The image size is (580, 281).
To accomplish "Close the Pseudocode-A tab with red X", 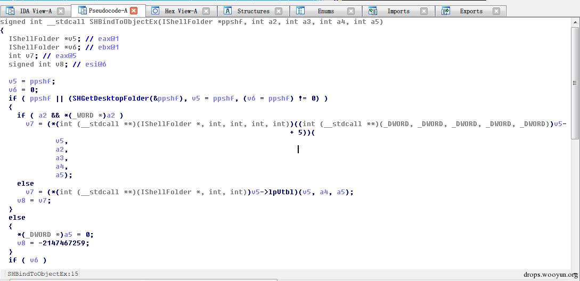I will click(134, 11).
